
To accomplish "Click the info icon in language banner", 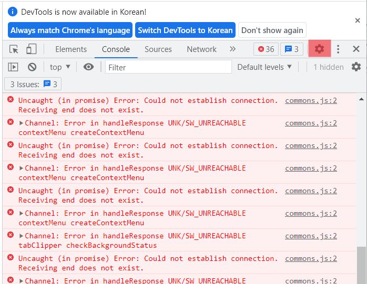I will point(13,12).
